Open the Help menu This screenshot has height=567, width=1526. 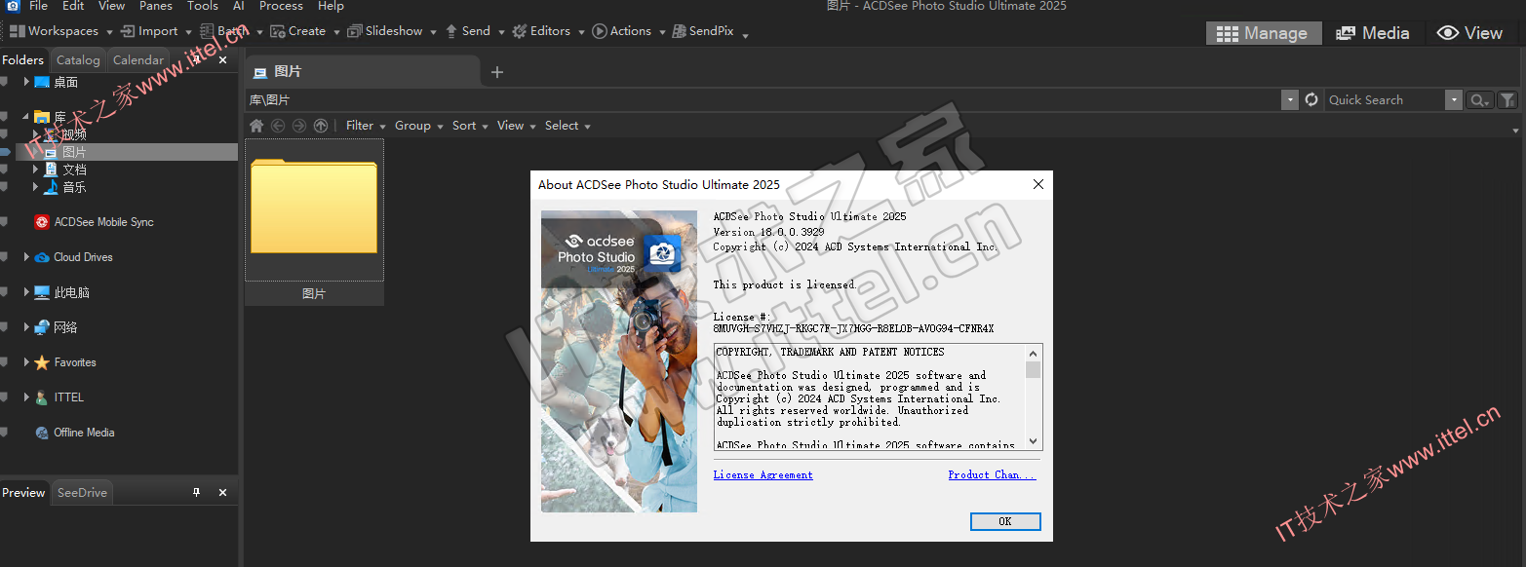(331, 6)
